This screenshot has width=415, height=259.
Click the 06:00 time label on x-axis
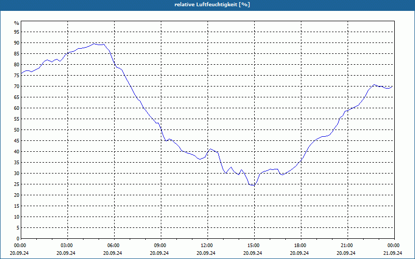[x=114, y=246]
